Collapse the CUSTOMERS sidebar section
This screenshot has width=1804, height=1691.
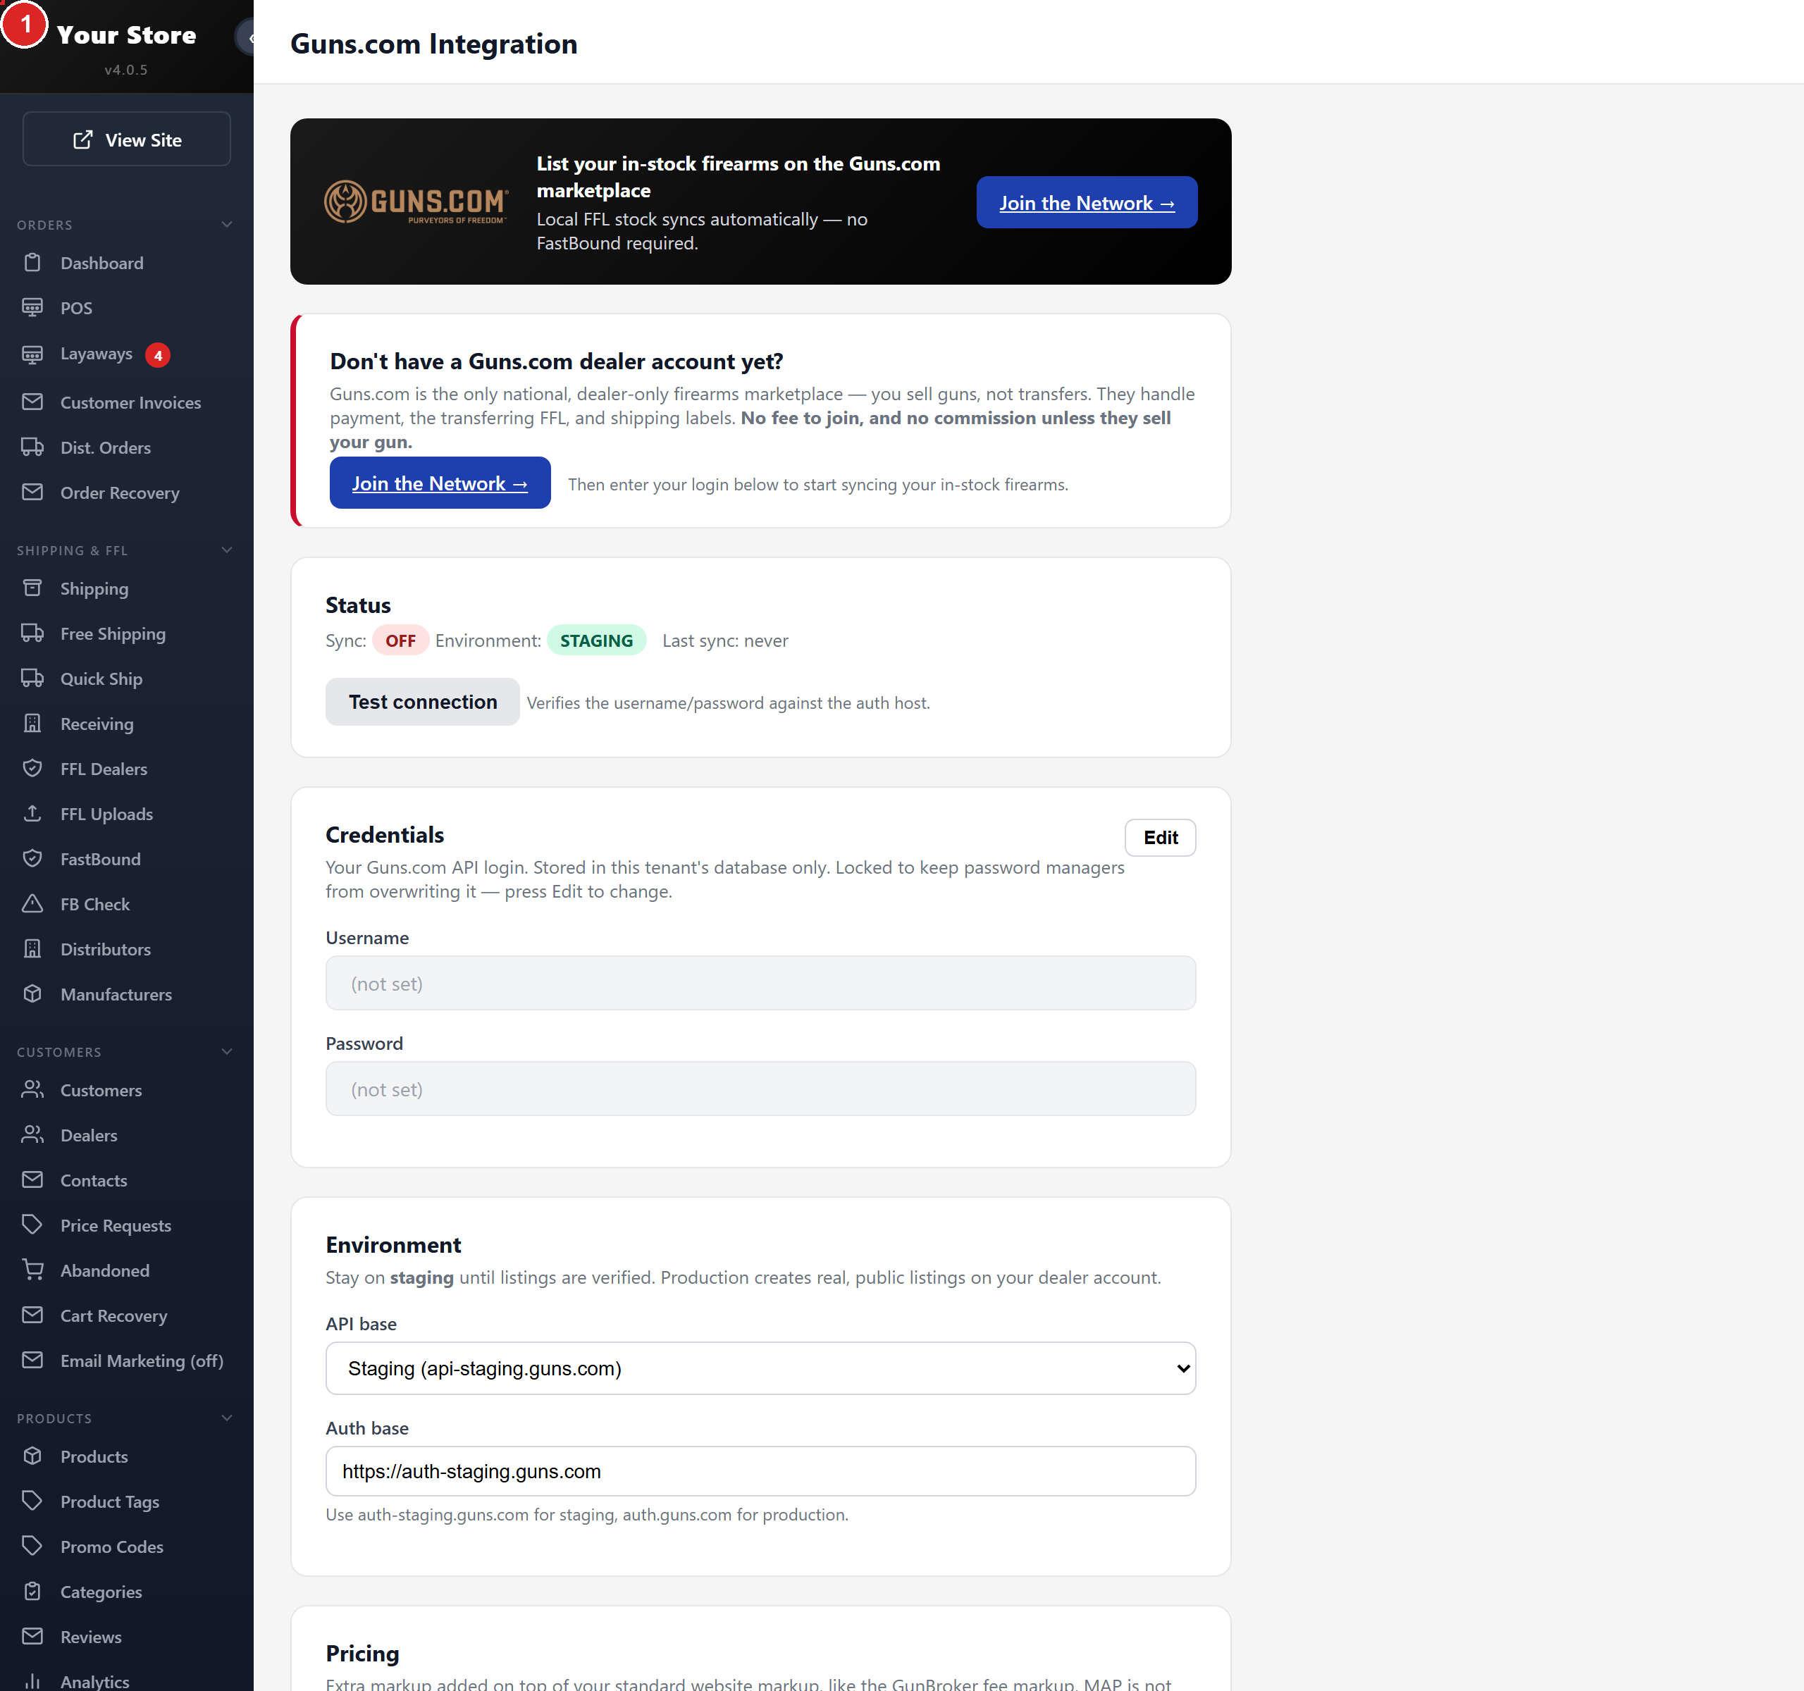click(227, 1051)
